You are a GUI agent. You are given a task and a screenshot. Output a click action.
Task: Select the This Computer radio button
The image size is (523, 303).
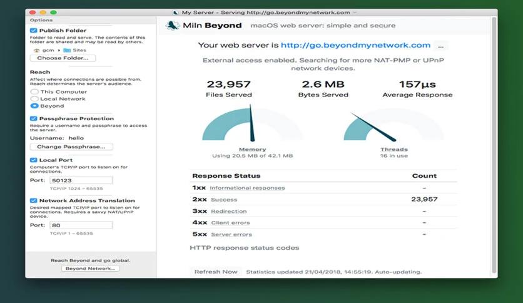pos(34,91)
